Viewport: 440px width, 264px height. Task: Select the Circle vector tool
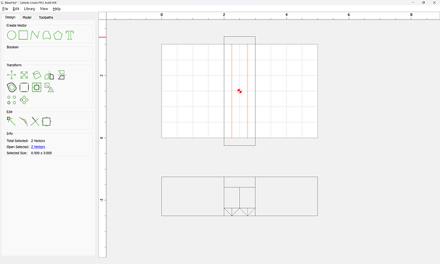(11, 35)
